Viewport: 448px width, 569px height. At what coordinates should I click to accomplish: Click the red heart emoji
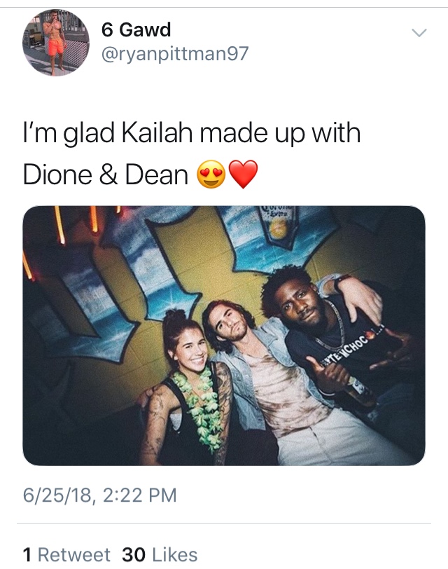coord(244,174)
